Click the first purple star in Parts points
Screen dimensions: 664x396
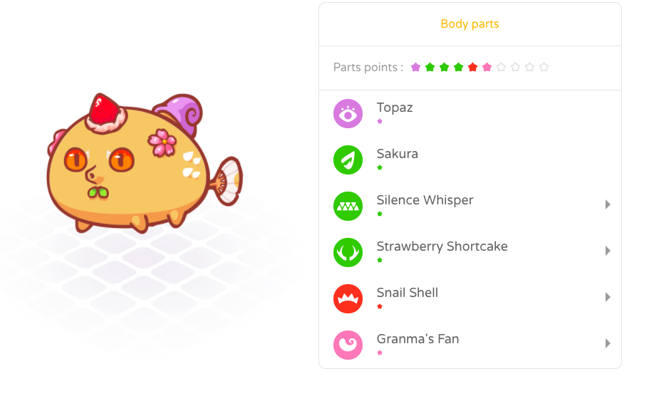[x=415, y=67]
